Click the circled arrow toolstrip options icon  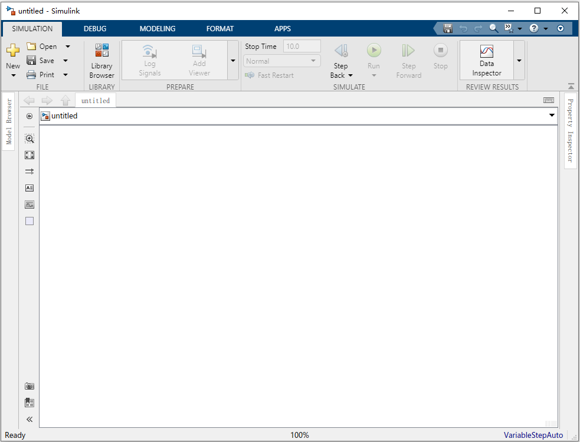coord(561,28)
